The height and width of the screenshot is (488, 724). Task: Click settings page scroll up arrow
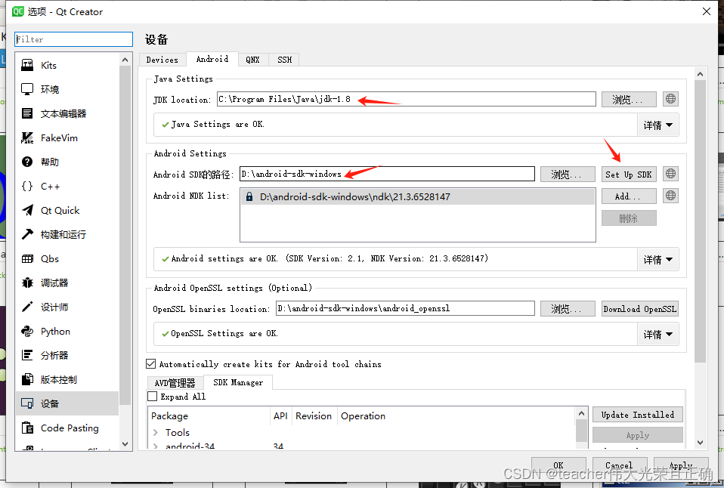(700, 74)
